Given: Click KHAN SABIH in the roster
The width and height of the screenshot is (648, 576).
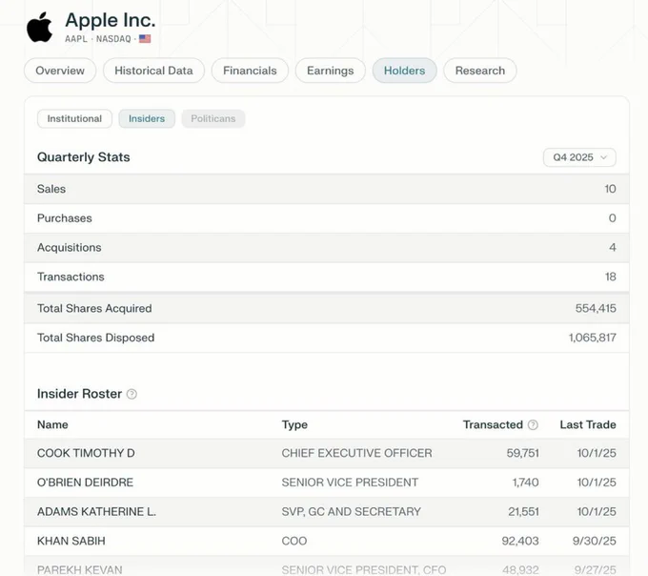Looking at the screenshot, I should pyautogui.click(x=71, y=541).
